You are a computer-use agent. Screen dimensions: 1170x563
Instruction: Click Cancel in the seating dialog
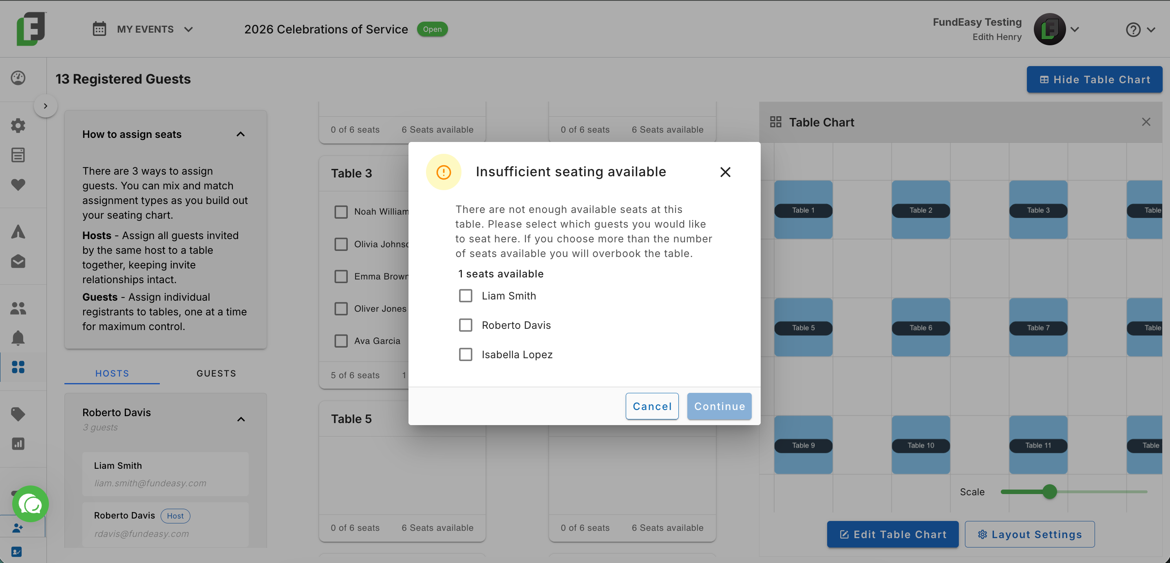click(652, 406)
